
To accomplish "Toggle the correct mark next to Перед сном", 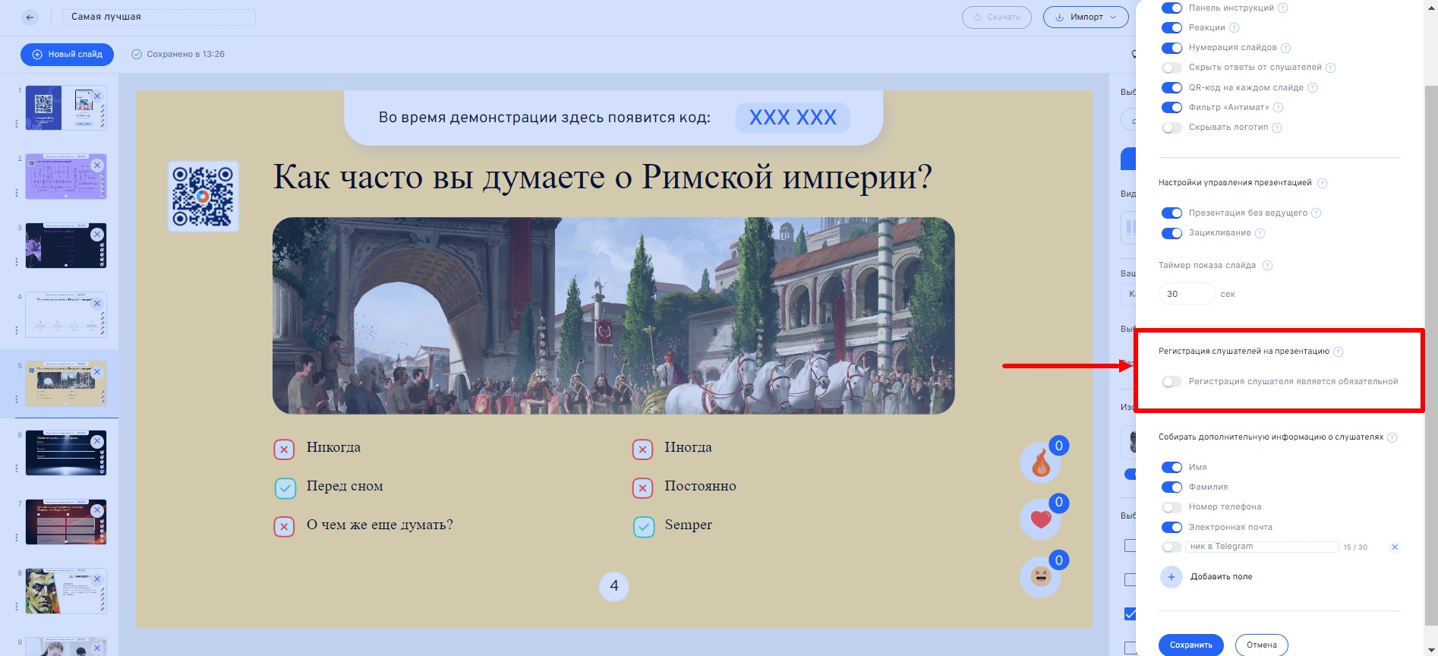I will tap(285, 488).
